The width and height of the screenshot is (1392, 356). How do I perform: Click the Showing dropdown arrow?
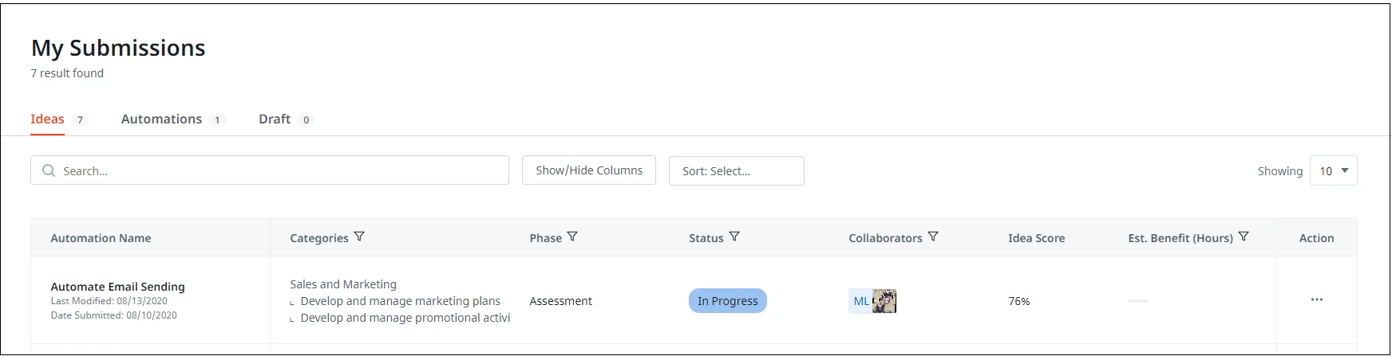click(1345, 170)
